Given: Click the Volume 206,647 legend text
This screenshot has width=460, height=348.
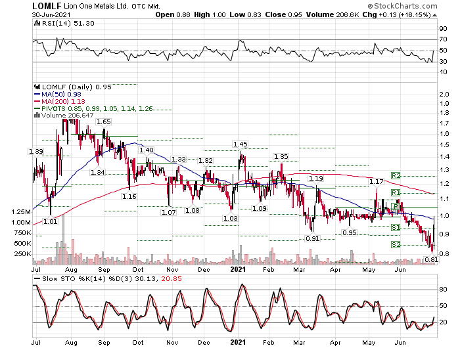Looking at the screenshot, I should click(68, 116).
